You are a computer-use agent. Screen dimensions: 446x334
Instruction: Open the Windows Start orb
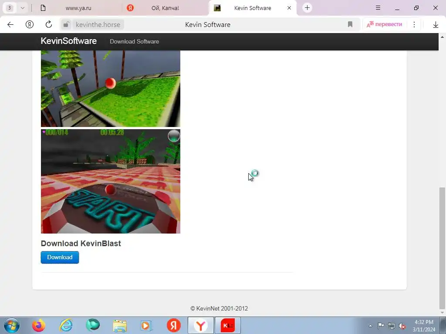[12, 325]
